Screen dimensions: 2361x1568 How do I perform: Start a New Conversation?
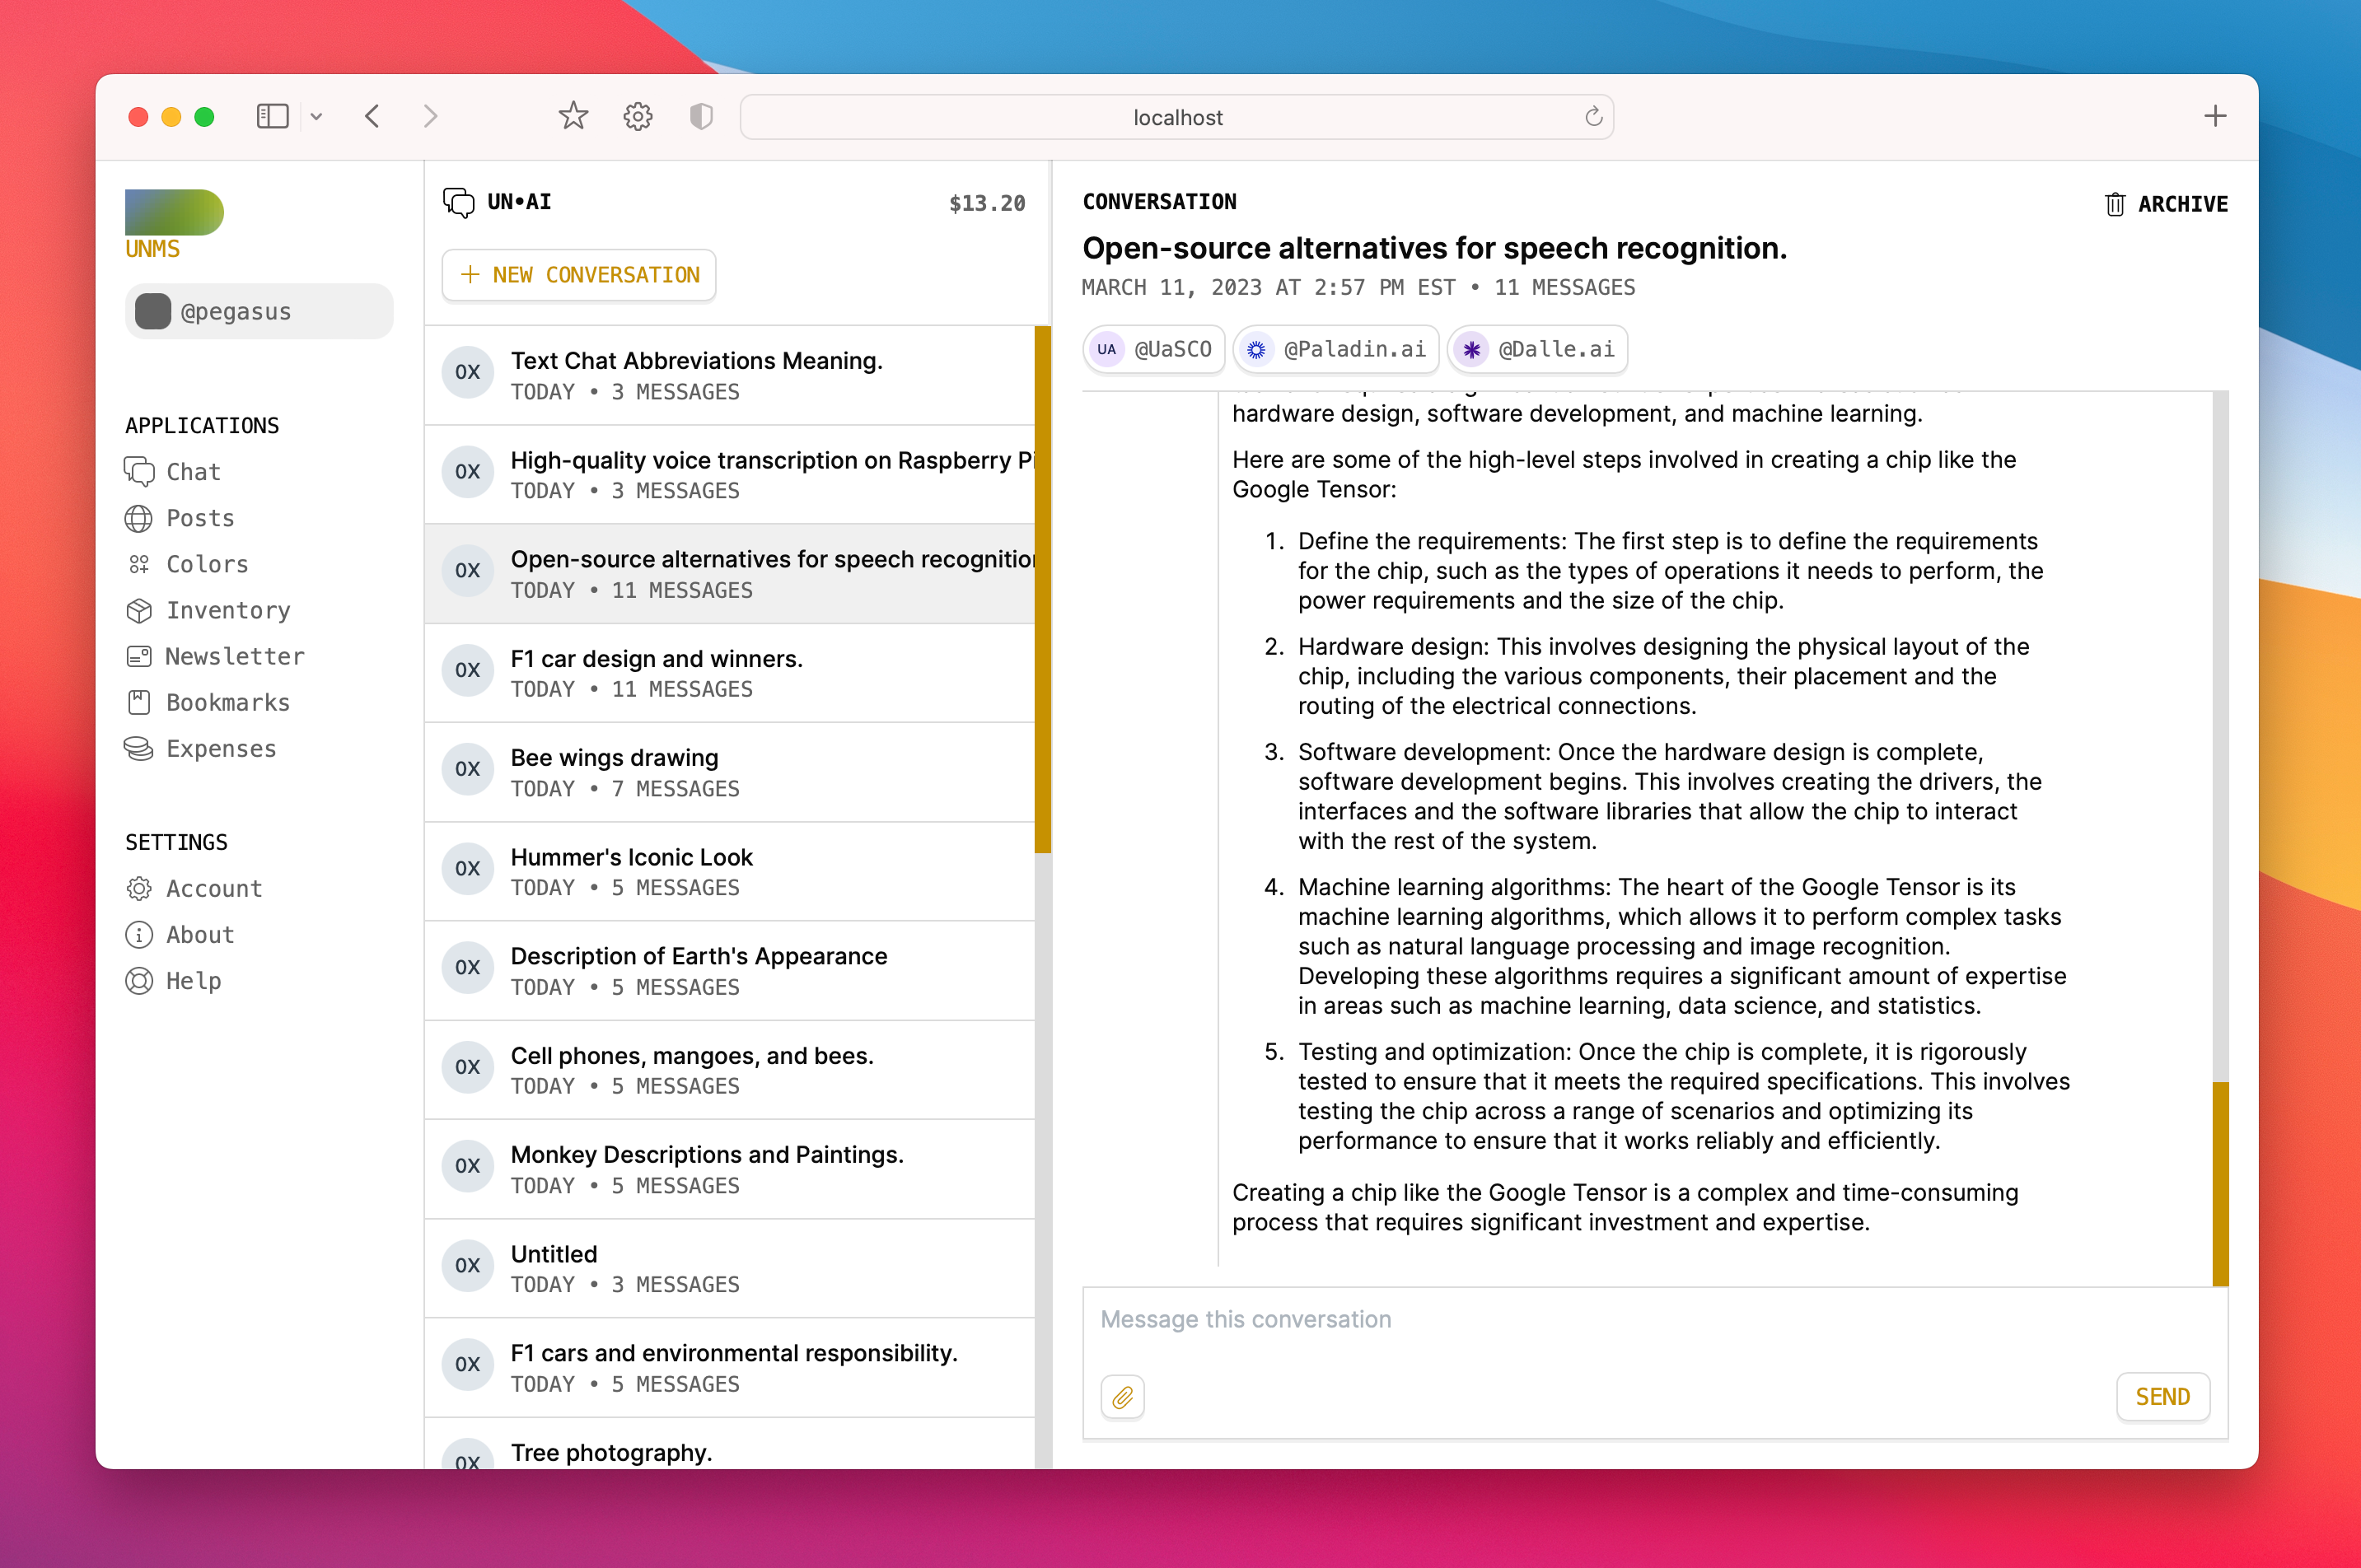[578, 274]
